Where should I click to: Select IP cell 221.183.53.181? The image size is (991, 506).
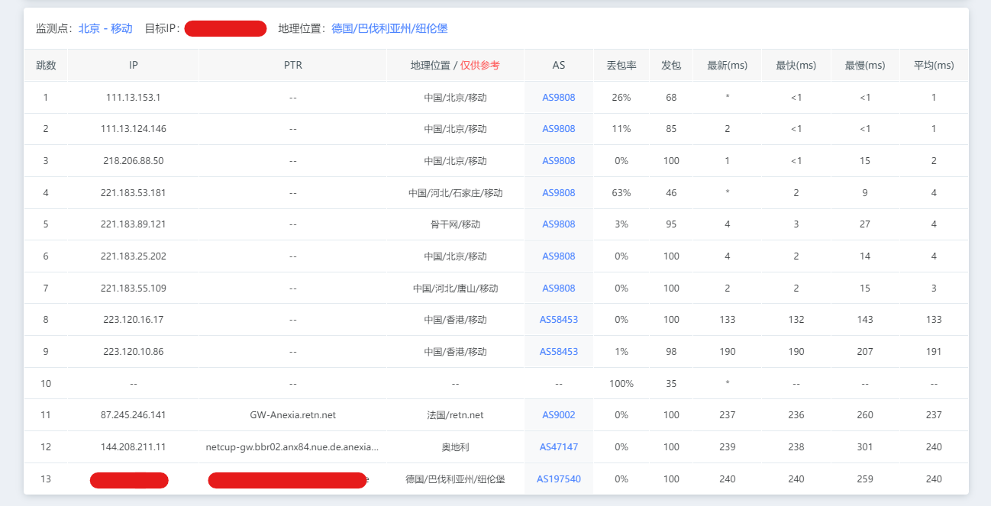pos(134,193)
